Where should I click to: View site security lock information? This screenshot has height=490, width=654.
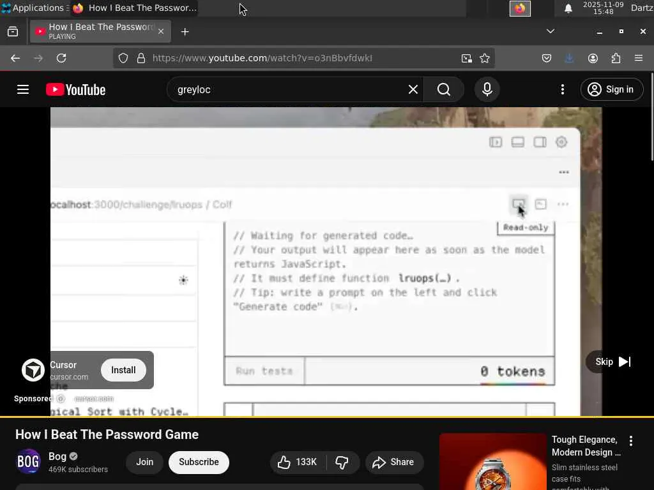pyautogui.click(x=141, y=58)
